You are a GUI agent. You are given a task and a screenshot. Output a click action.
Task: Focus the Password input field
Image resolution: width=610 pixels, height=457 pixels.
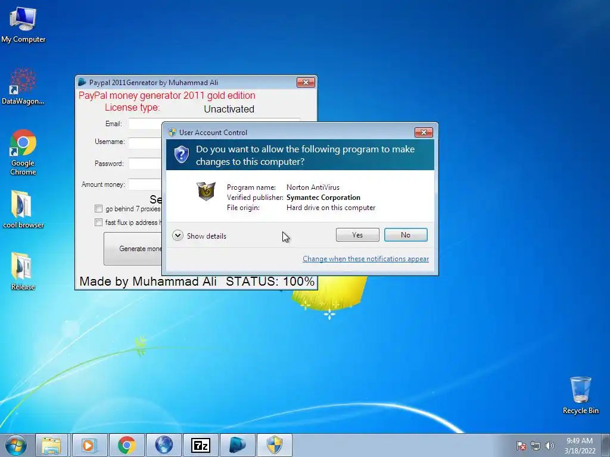[145, 163]
